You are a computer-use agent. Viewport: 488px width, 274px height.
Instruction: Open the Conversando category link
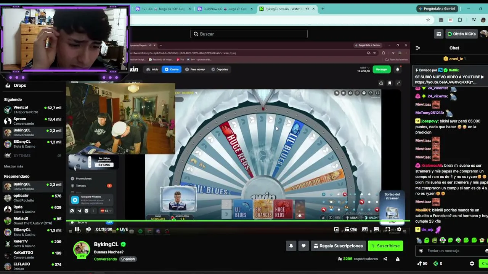(106, 259)
